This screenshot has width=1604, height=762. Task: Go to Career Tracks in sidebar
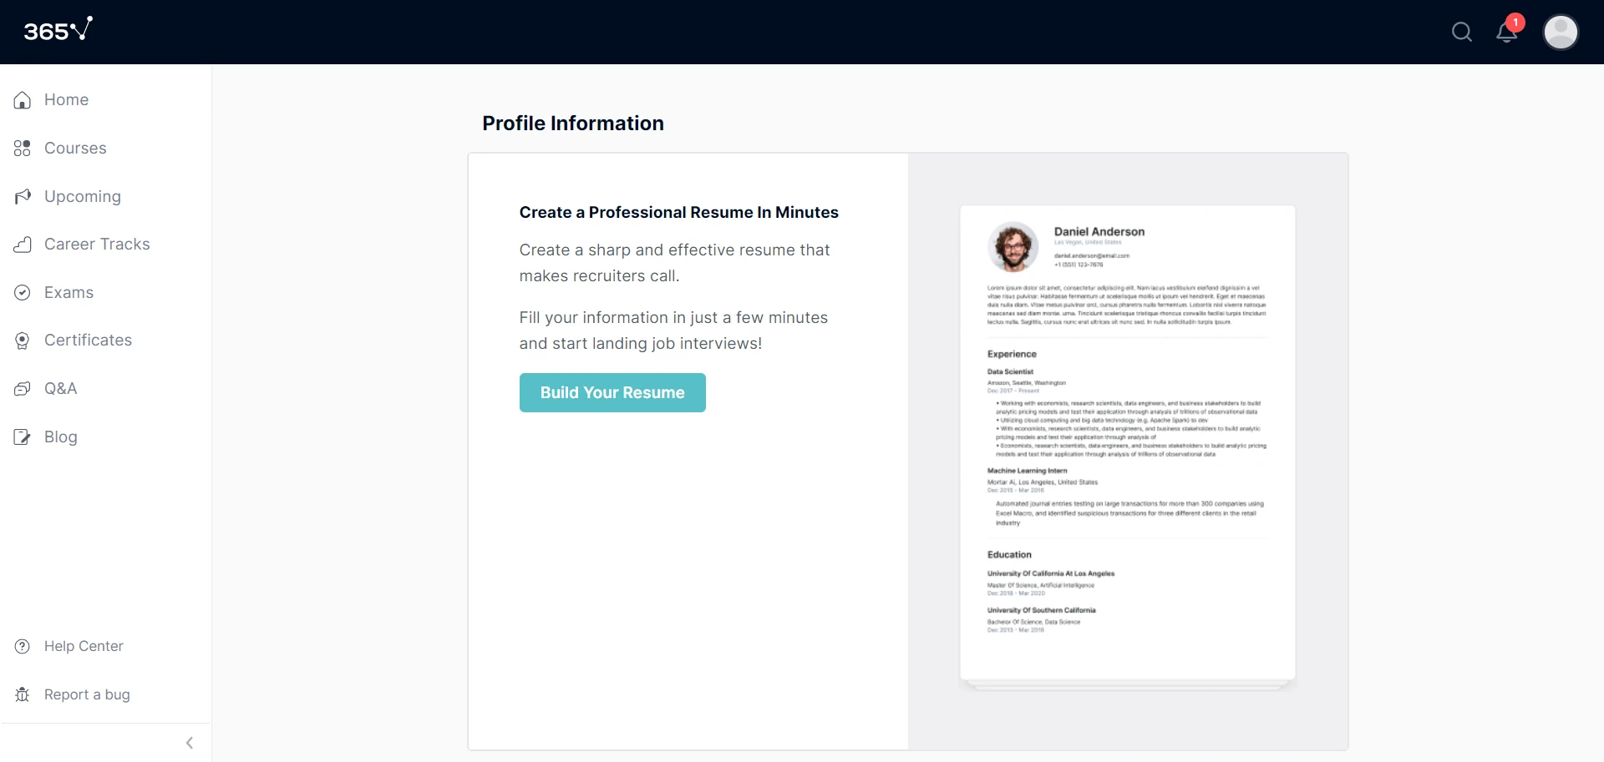point(97,245)
